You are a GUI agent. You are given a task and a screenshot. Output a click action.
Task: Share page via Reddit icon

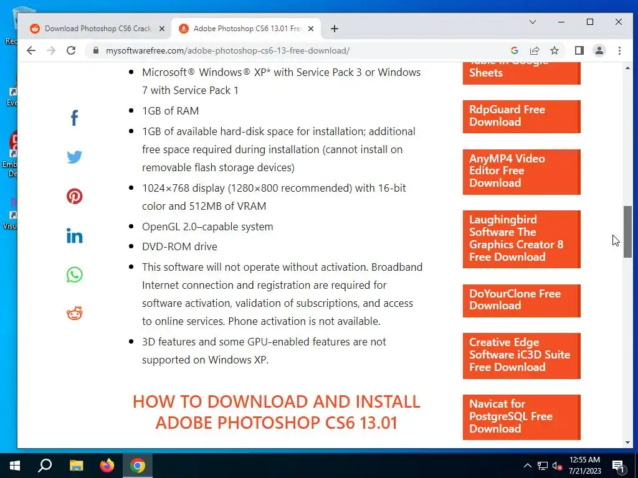(x=75, y=314)
